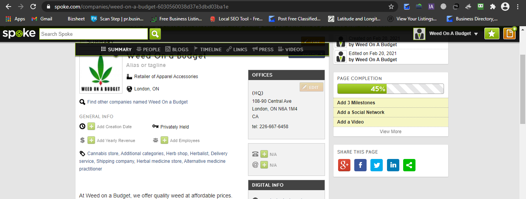
Task: Click Add a Video
Action: (x=350, y=122)
